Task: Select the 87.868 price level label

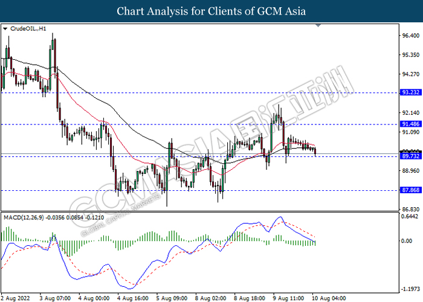Action: tap(411, 190)
